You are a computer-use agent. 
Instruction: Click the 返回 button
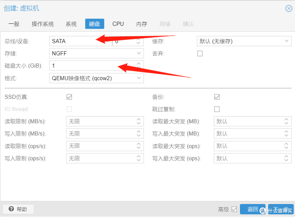(x=252, y=209)
